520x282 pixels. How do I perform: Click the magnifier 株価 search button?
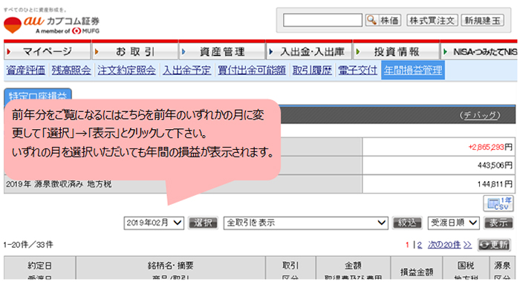(383, 21)
